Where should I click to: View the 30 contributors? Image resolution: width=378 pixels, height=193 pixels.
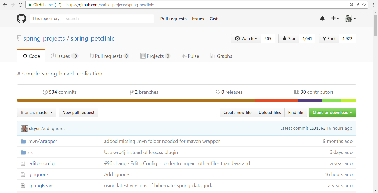[x=314, y=92]
